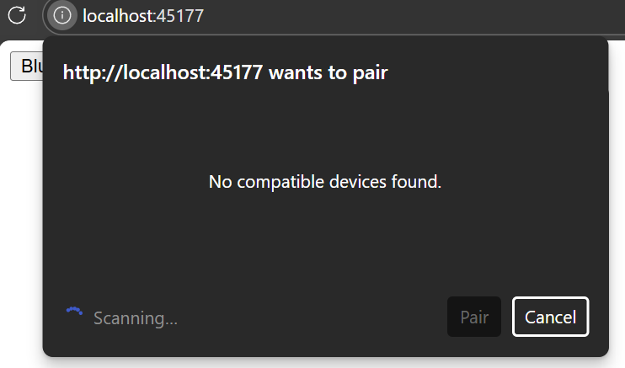Click the "No compatible devices found." message

[x=325, y=181]
